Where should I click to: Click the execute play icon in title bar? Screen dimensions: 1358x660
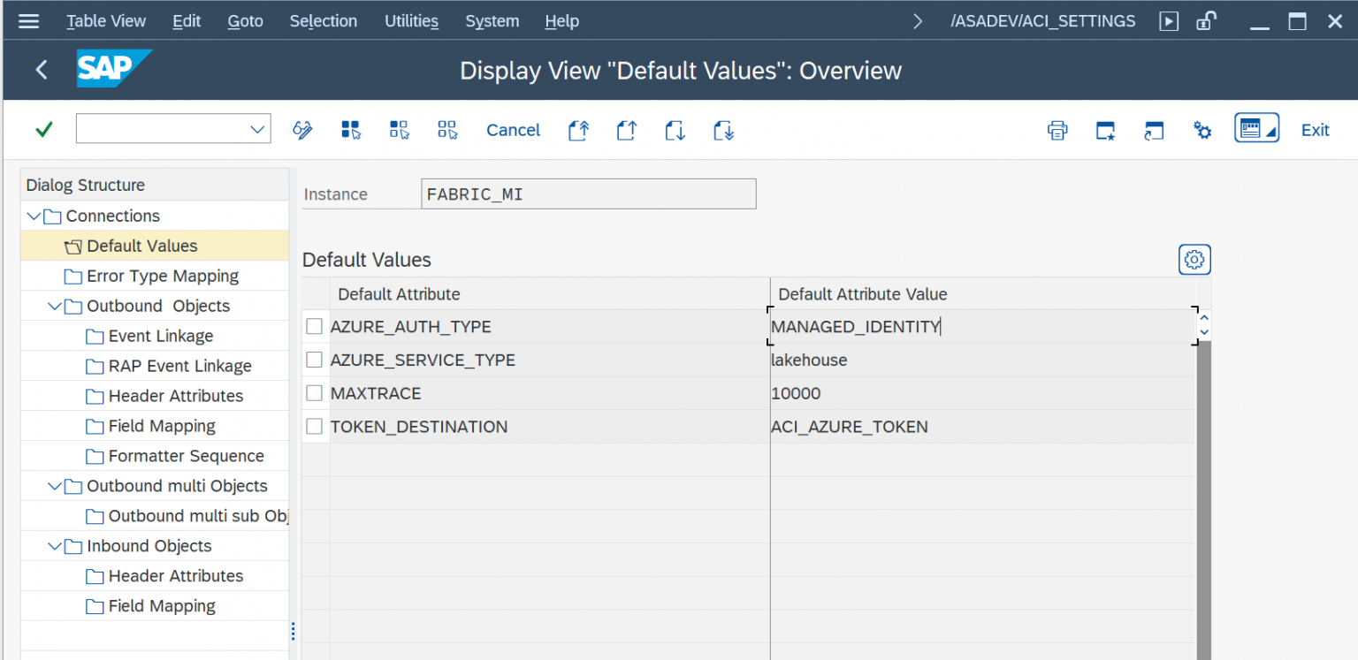(x=1170, y=21)
